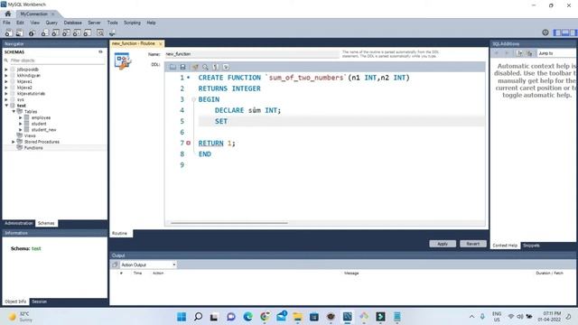Click the Filter objects search field
The width and height of the screenshot is (578, 325).
57,60
